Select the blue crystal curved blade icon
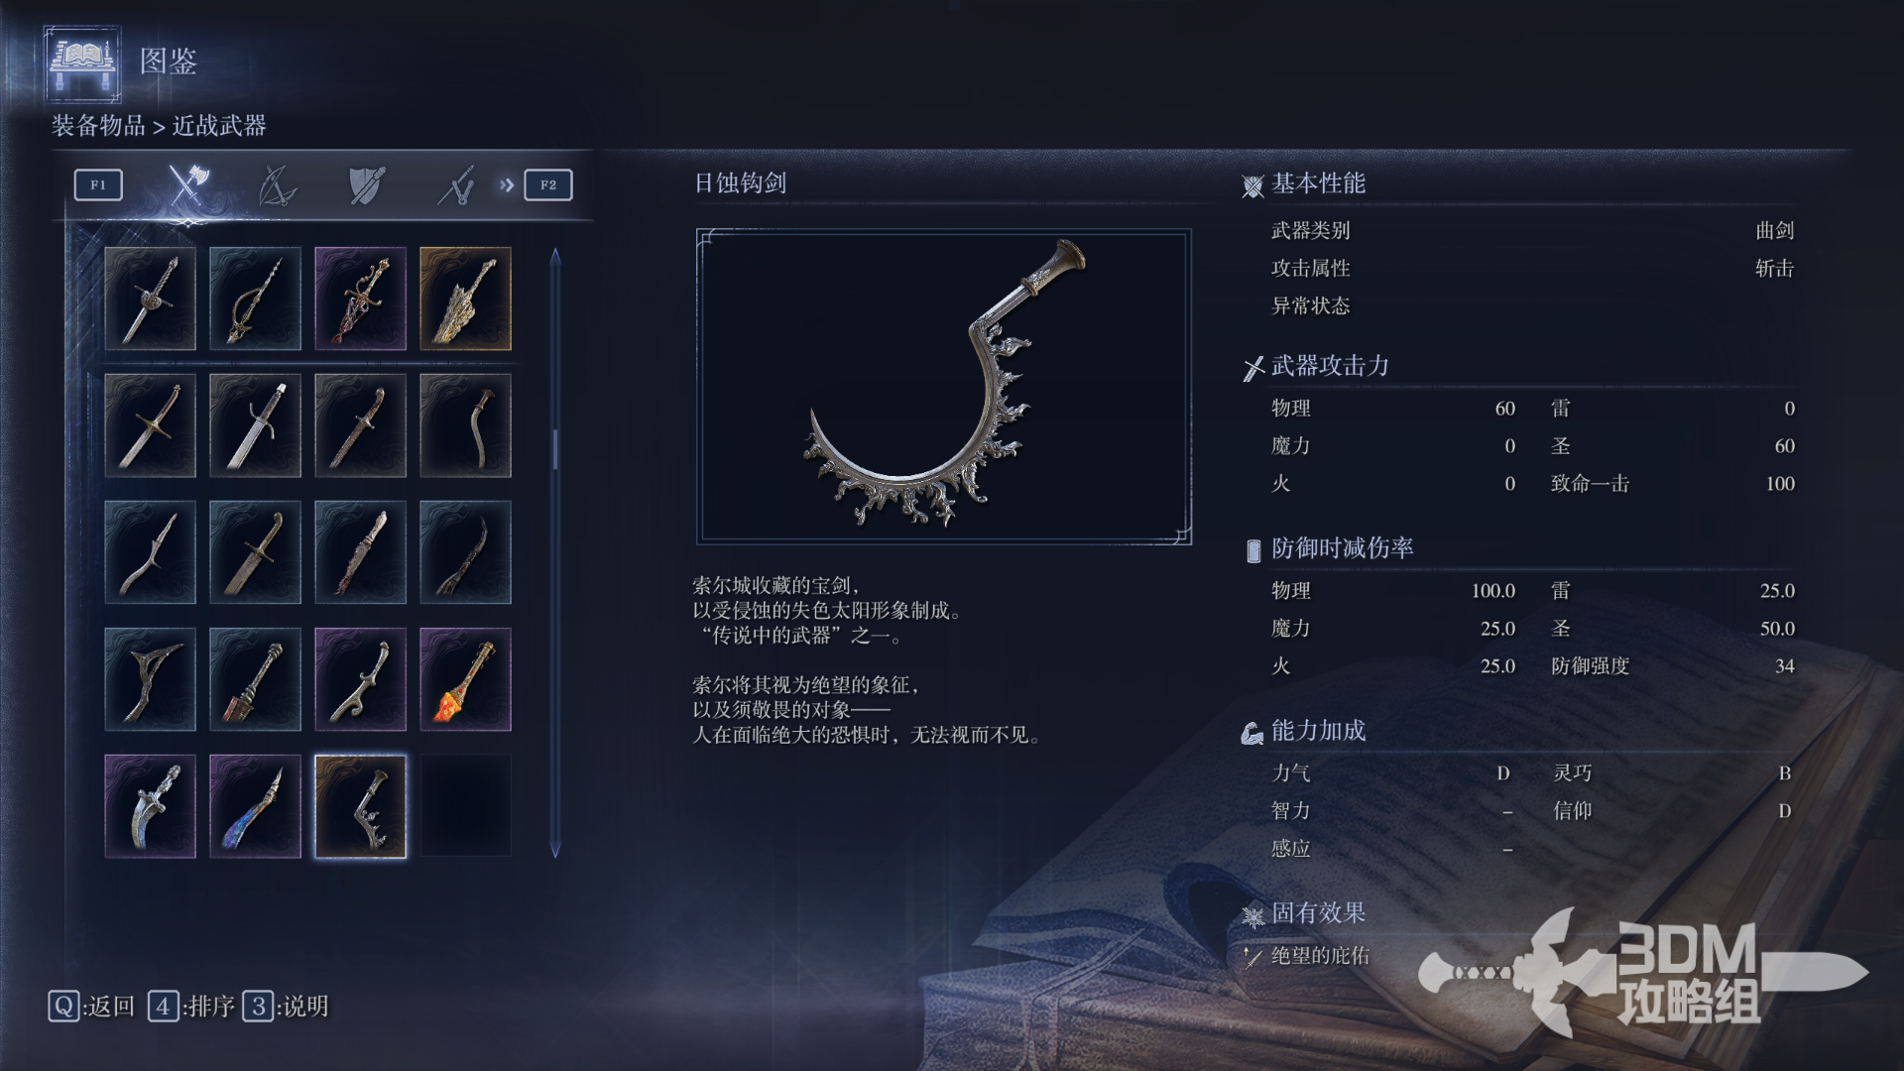The height and width of the screenshot is (1071, 1904). pos(255,806)
